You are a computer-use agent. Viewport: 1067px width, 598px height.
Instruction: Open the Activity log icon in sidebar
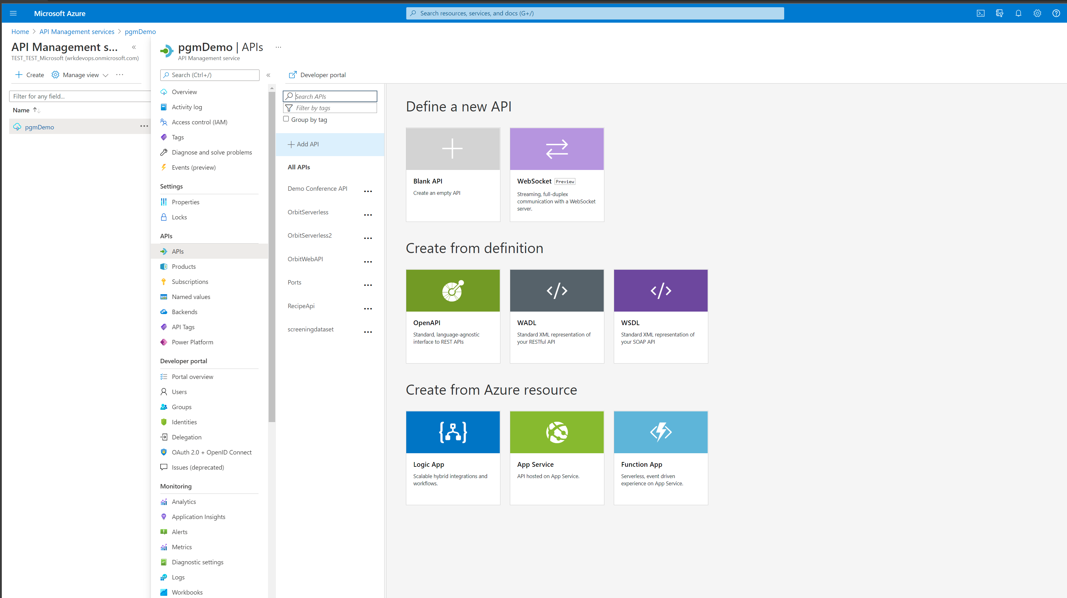164,107
